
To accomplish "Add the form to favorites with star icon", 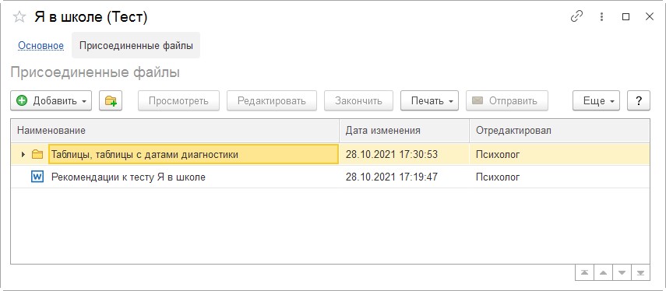I will [x=19, y=17].
